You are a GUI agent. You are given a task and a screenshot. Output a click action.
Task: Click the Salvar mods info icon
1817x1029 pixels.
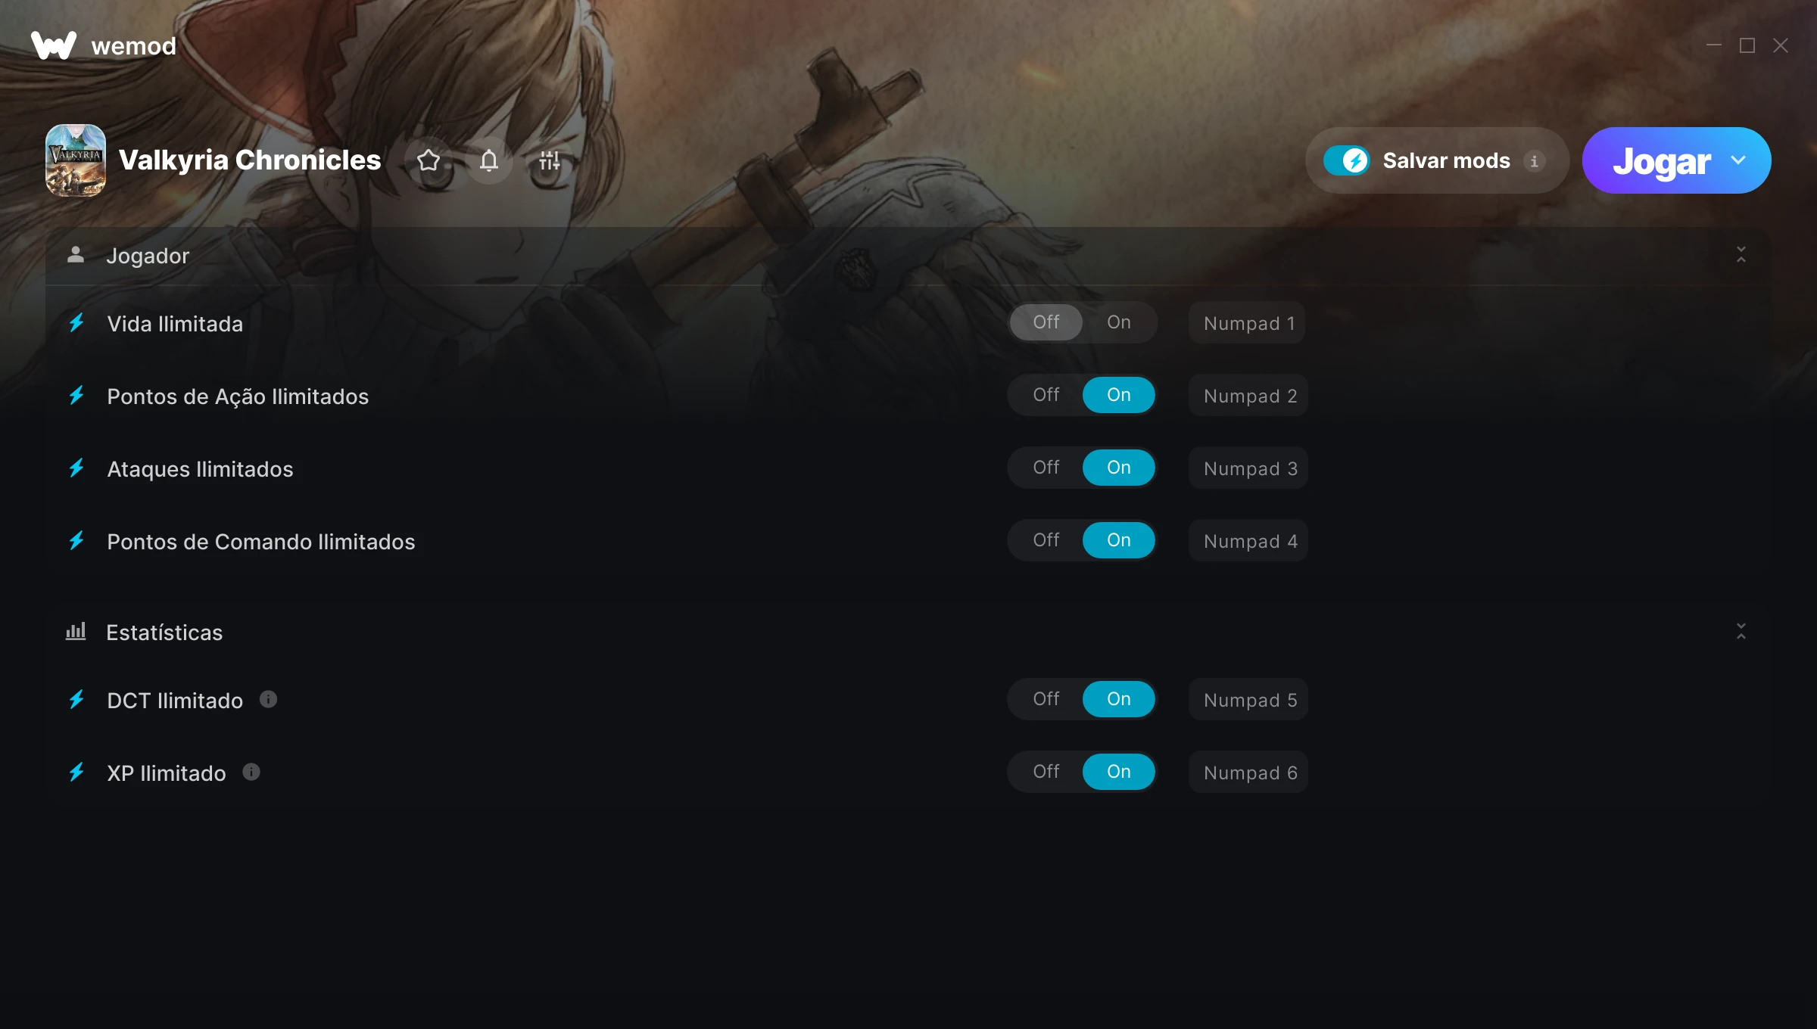(1535, 161)
